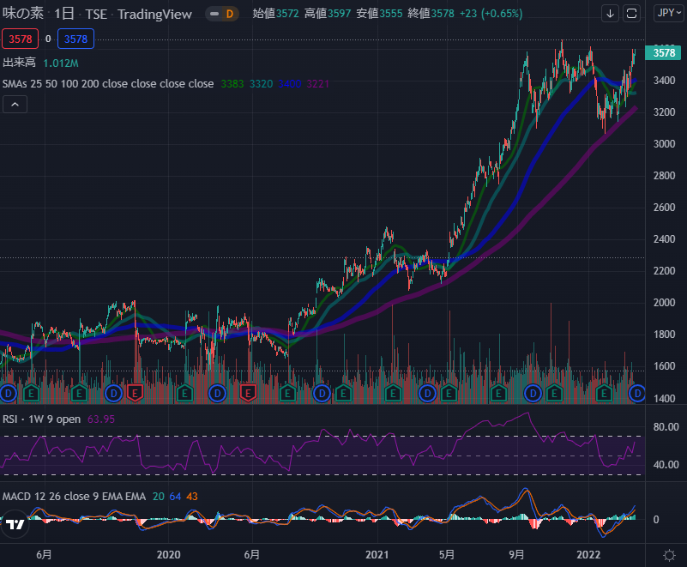Click the current price tag 3578 on axis
The height and width of the screenshot is (567, 687).
663,53
